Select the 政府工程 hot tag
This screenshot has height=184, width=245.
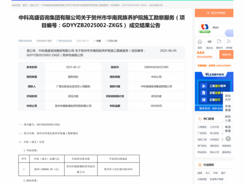[x=202, y=139]
